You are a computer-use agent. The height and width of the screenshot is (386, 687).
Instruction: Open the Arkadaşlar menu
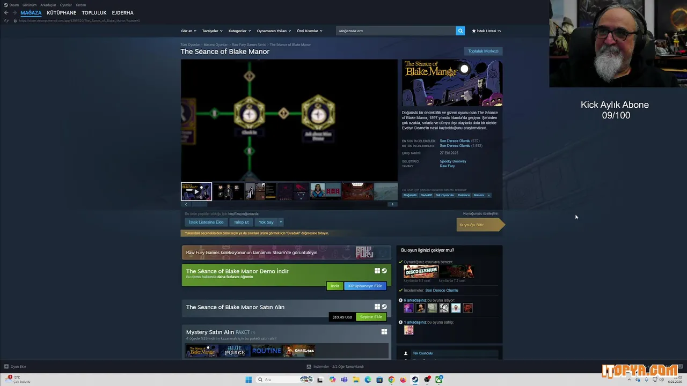click(48, 5)
